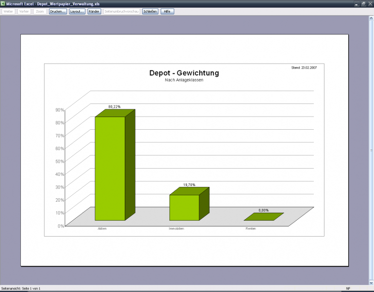The height and width of the screenshot is (292, 374).
Task: Click the 10% axis value
Action: click(60, 213)
